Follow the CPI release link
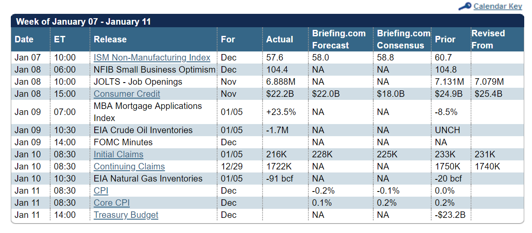This screenshot has width=532, height=233. coord(101,191)
